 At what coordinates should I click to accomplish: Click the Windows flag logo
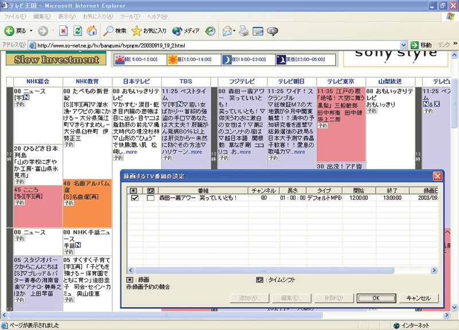pos(450,17)
